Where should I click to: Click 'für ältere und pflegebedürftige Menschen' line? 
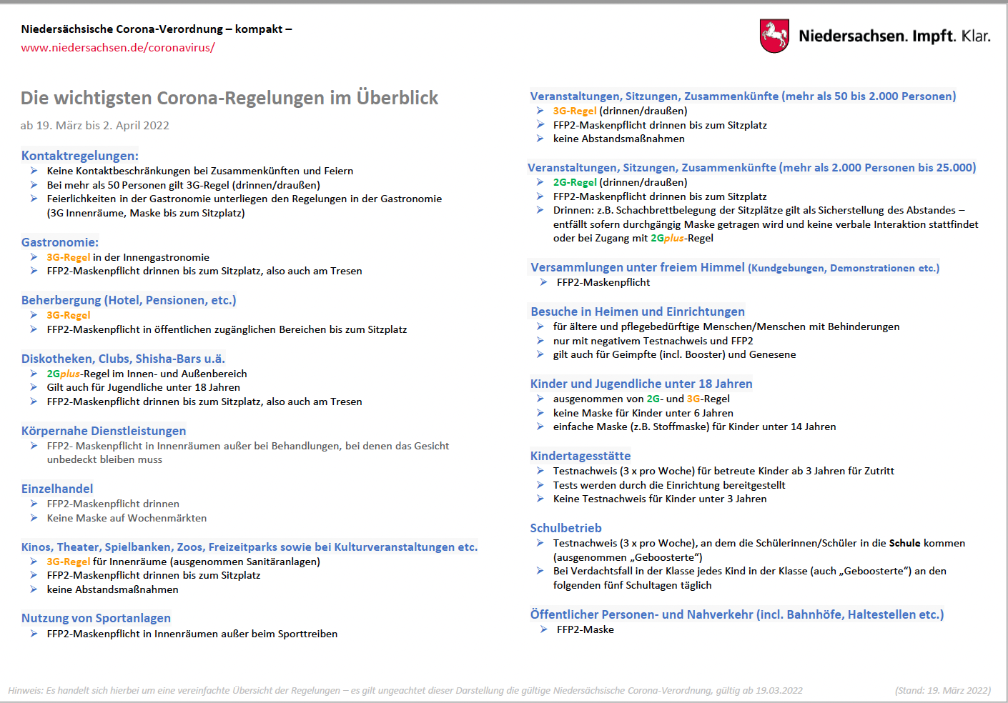(726, 326)
